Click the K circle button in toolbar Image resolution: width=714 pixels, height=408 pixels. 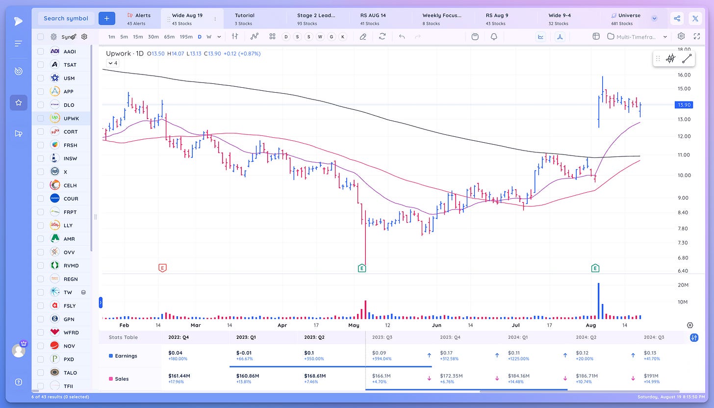coord(343,37)
